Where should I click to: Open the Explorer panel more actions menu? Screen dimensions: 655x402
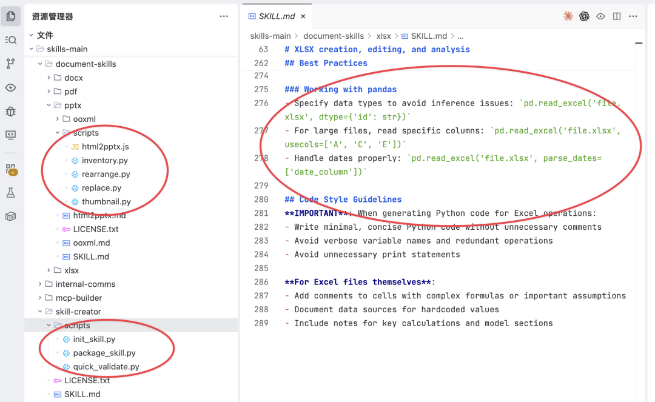(x=224, y=16)
